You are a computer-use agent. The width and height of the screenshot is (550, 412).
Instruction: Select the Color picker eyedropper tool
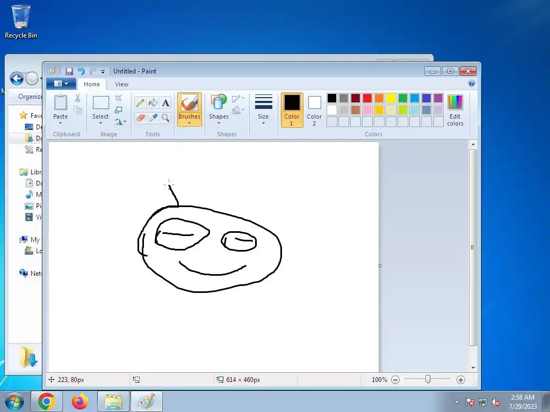coord(153,117)
